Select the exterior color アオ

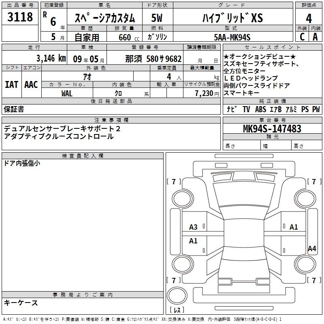87,77
